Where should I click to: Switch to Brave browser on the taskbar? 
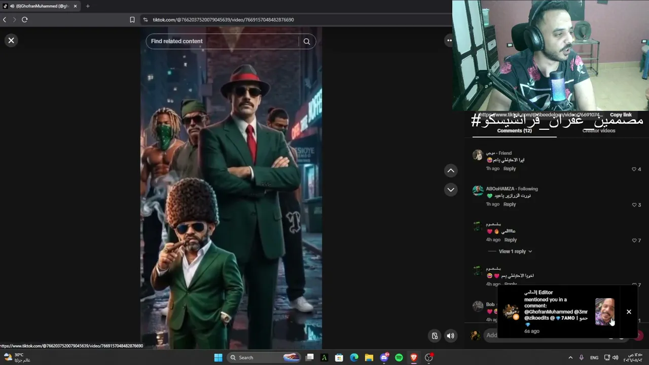pyautogui.click(x=414, y=357)
